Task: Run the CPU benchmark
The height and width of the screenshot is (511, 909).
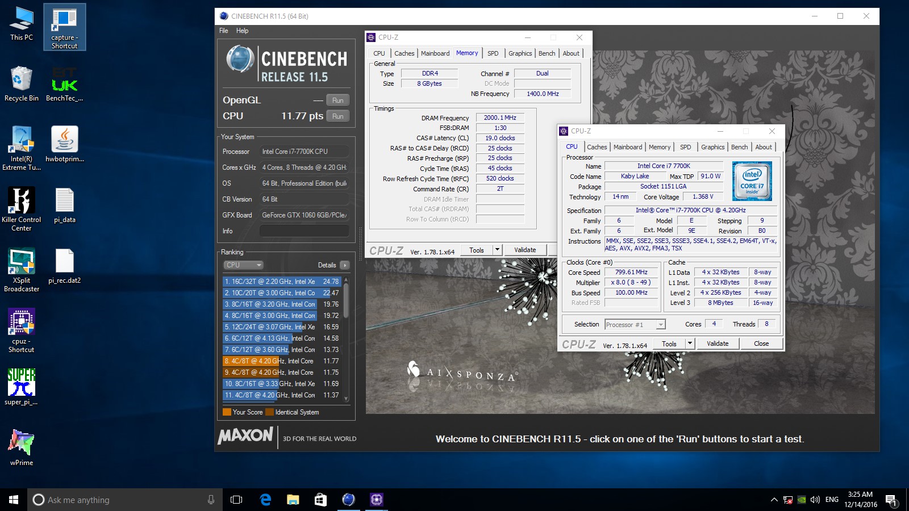Action: point(338,116)
